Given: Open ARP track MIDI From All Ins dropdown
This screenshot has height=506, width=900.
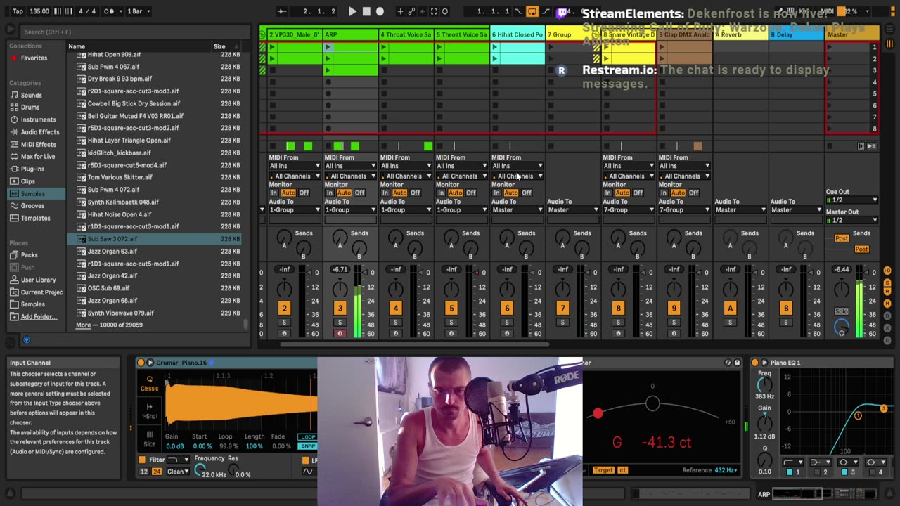Looking at the screenshot, I should tap(350, 166).
